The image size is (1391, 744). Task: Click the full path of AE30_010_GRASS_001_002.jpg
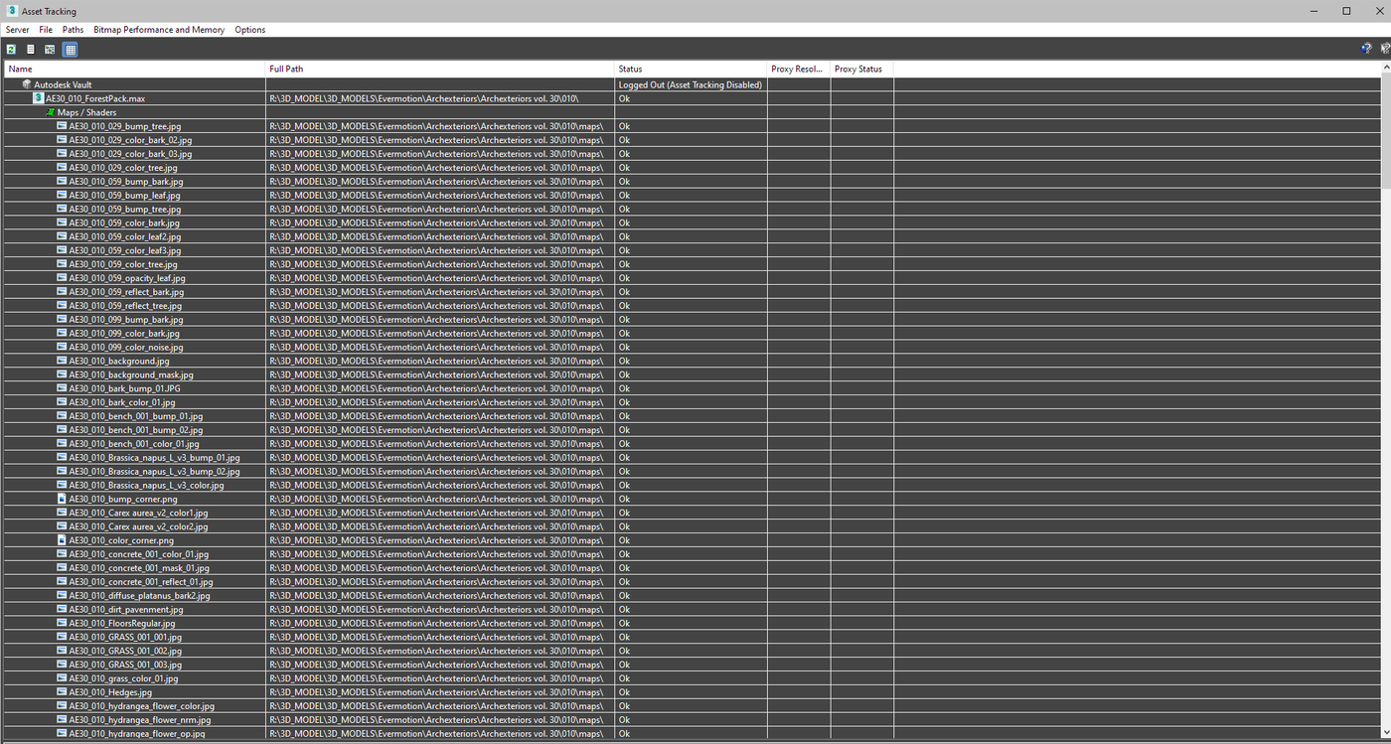point(436,651)
